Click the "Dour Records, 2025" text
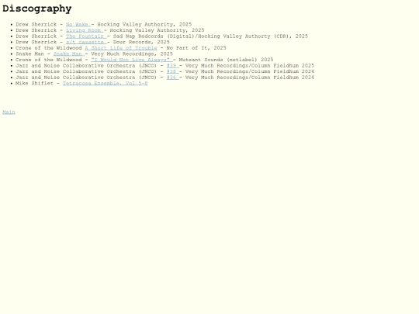The image size is (419, 314). coord(141,42)
